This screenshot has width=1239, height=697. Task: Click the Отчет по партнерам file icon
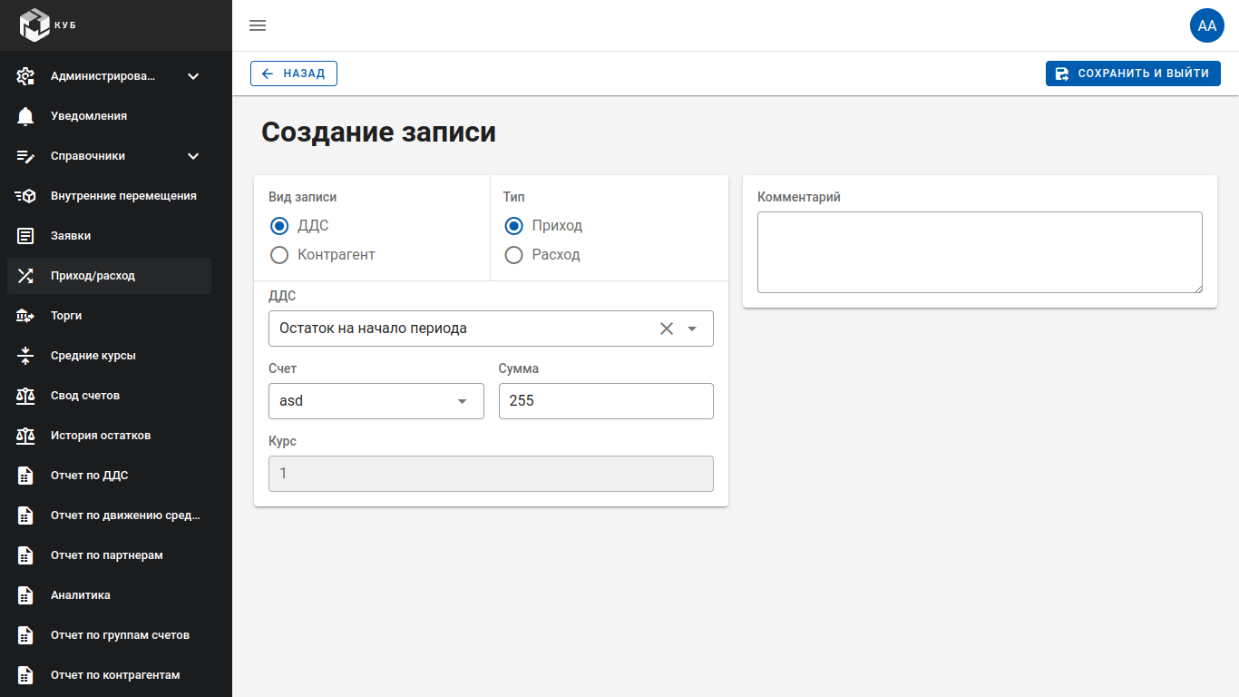[25, 555]
